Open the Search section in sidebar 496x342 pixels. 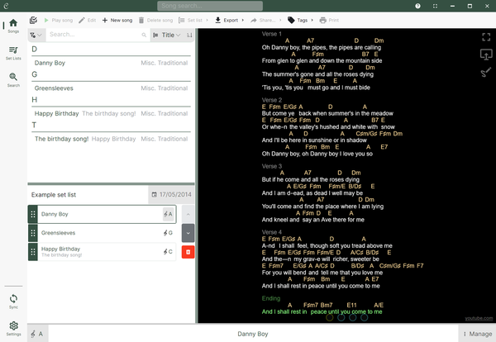(13, 80)
